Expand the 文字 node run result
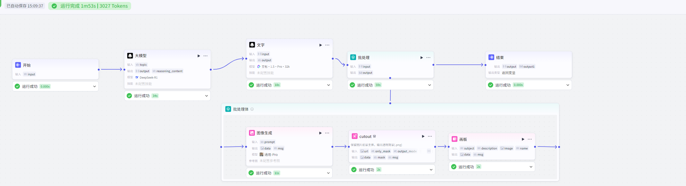The height and width of the screenshot is (186, 686). click(x=328, y=85)
